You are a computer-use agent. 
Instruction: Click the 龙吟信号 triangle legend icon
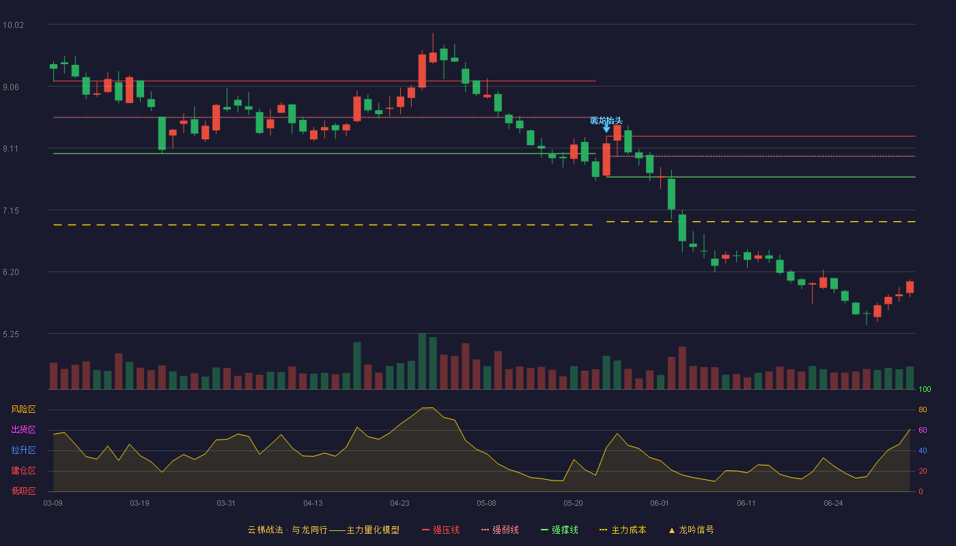671,530
